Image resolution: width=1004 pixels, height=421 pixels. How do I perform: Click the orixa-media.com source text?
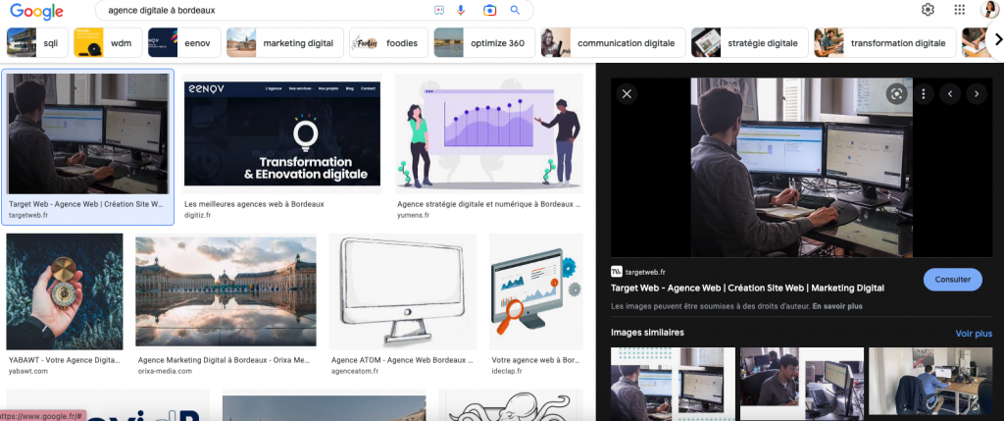[x=165, y=371]
